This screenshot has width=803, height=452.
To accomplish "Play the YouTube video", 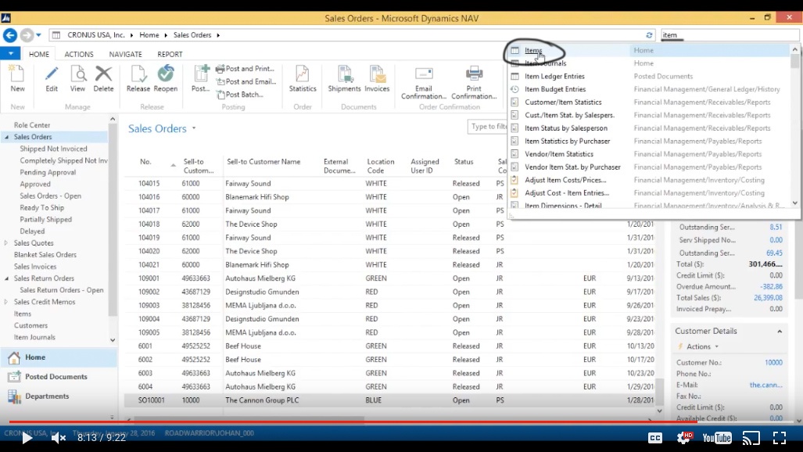I will point(27,438).
